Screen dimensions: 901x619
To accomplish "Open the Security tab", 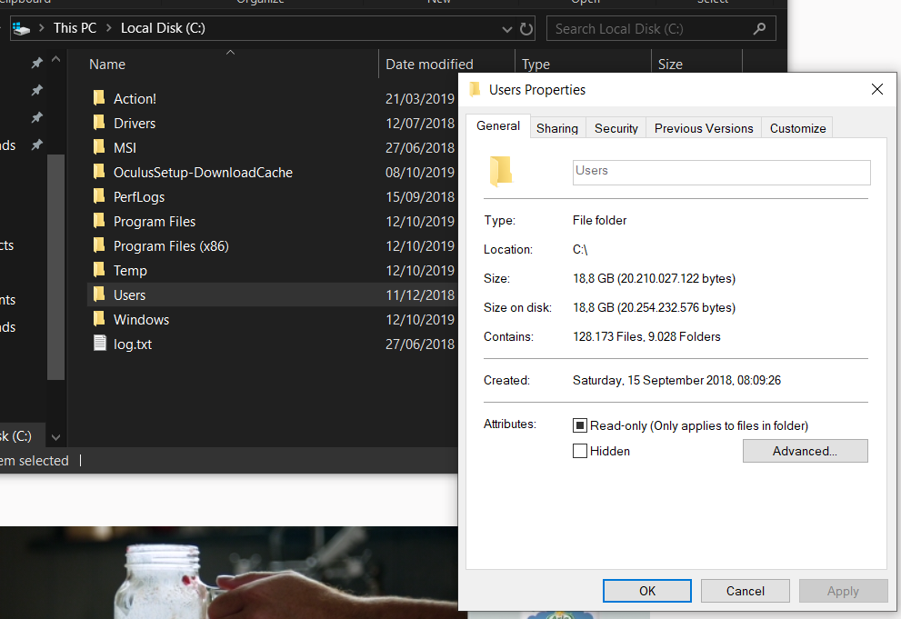I will [x=616, y=128].
